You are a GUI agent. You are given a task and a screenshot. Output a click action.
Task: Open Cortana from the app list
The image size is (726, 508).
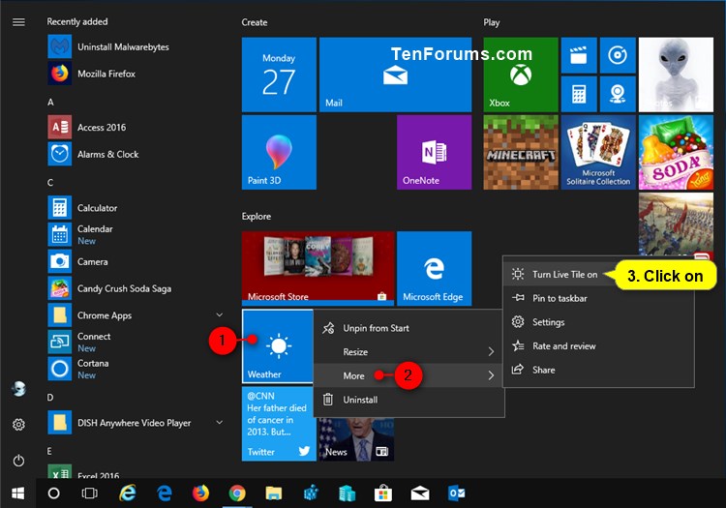(136, 369)
